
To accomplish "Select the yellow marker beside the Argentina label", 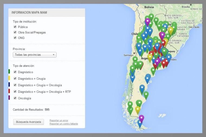I will click(150, 57).
